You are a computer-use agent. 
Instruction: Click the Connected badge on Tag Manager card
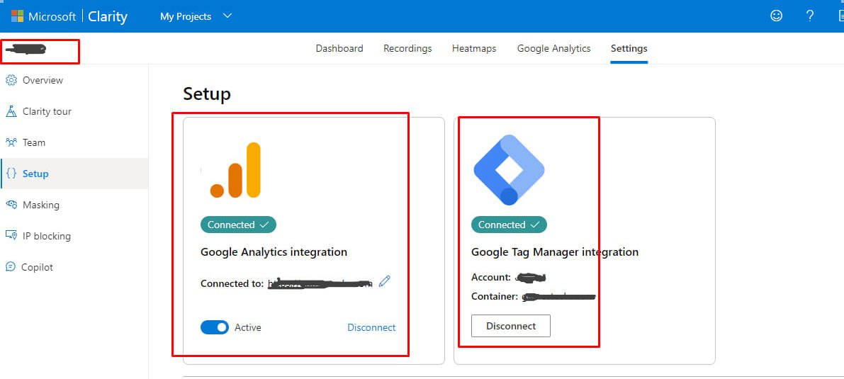pos(509,225)
